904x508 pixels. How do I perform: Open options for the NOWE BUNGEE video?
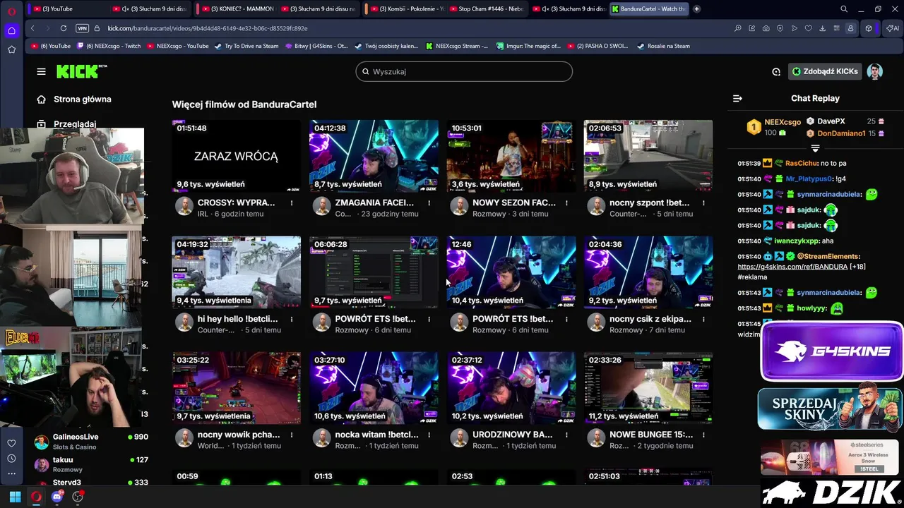click(x=703, y=435)
